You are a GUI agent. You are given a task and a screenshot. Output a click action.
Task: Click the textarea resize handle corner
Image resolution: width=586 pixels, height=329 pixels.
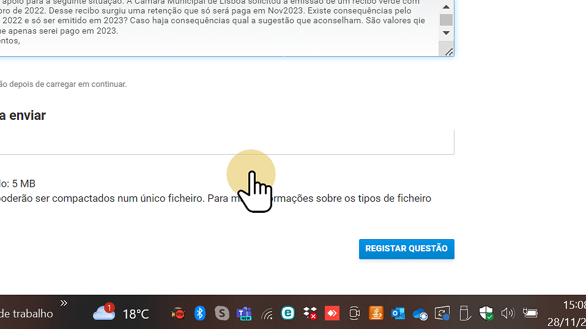[x=449, y=52]
